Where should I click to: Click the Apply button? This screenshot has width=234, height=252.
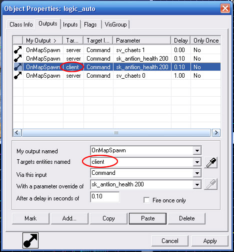210,241
